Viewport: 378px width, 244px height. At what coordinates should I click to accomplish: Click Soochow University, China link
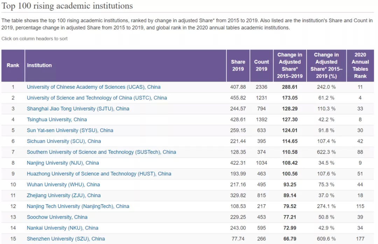57,217
